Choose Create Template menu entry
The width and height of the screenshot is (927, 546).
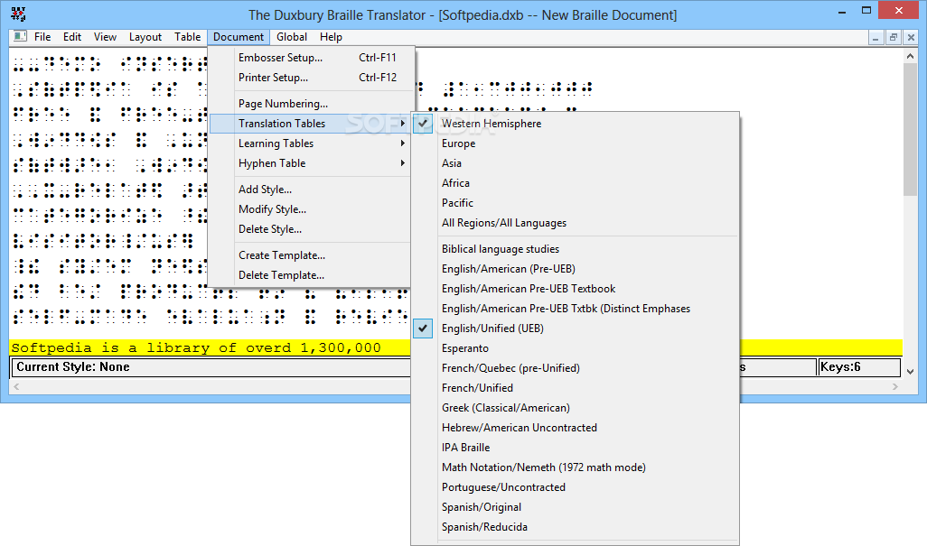pos(311,255)
